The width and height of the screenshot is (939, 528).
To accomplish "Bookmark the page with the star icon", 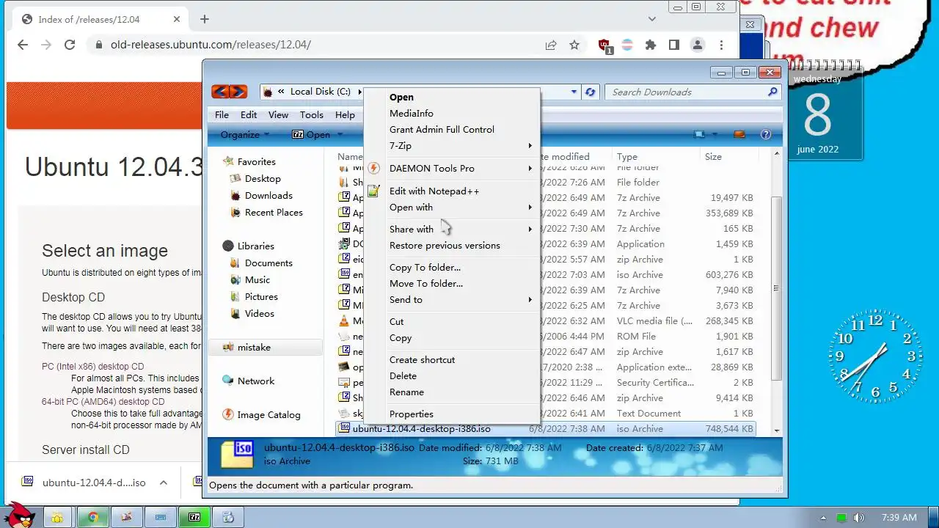I will [574, 45].
